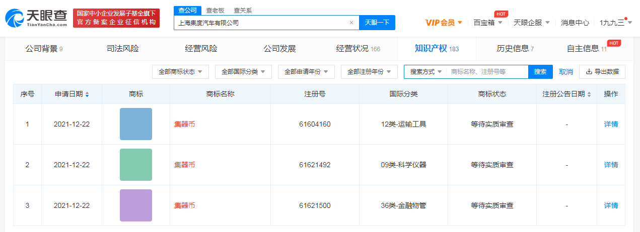Open the 经营风险 tab
The height and width of the screenshot is (232, 640).
coord(201,49)
